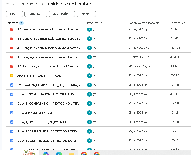Show hidden breadcrumb folders via the three dots
This screenshot has height=155, width=191.
7,4
